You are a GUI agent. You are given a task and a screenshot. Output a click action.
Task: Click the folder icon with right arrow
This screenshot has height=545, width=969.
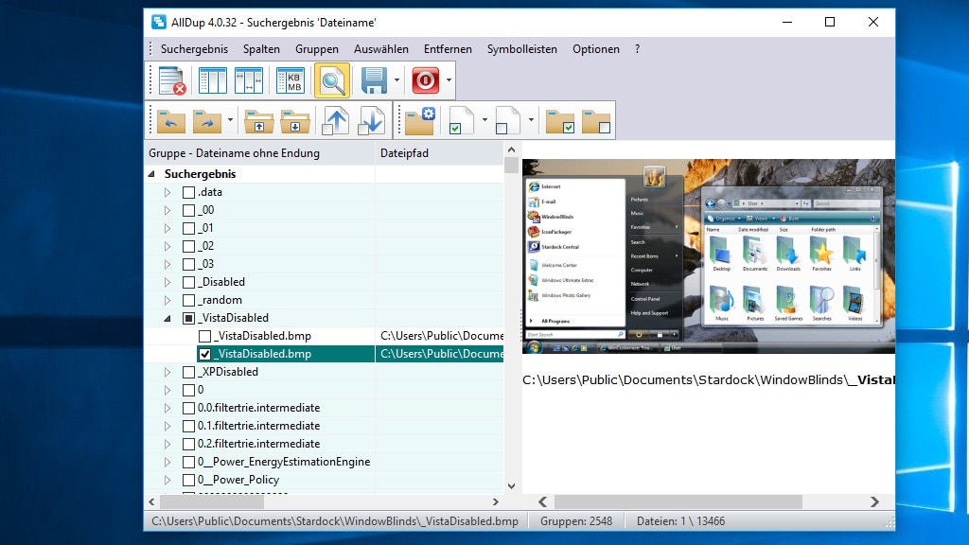[207, 120]
